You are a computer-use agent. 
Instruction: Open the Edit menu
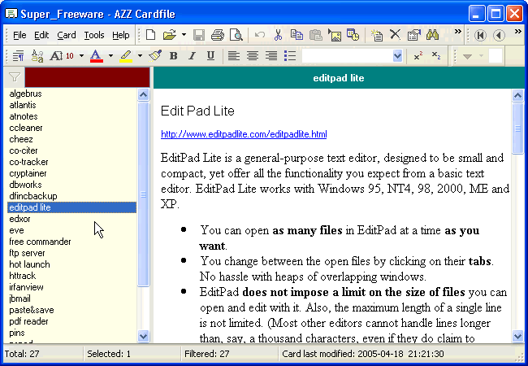[41, 35]
